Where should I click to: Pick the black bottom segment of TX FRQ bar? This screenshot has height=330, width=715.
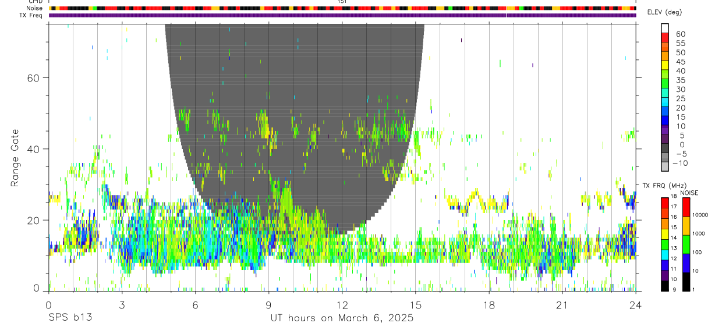click(665, 286)
